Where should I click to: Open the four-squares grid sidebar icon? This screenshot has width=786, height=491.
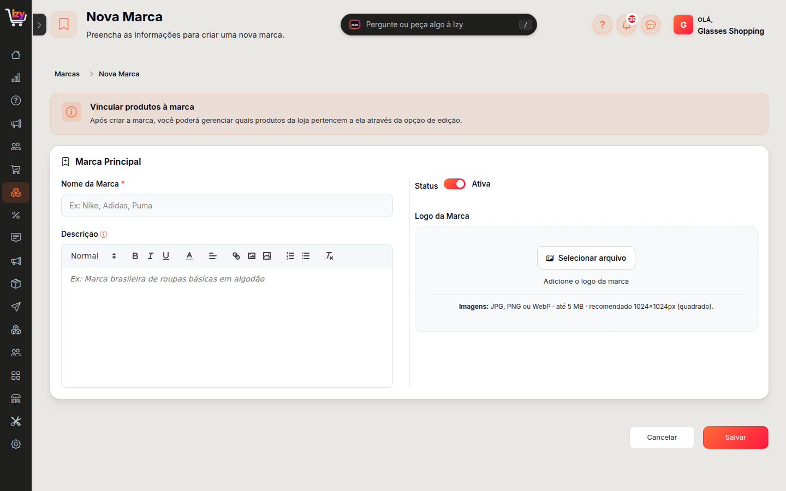click(x=16, y=375)
